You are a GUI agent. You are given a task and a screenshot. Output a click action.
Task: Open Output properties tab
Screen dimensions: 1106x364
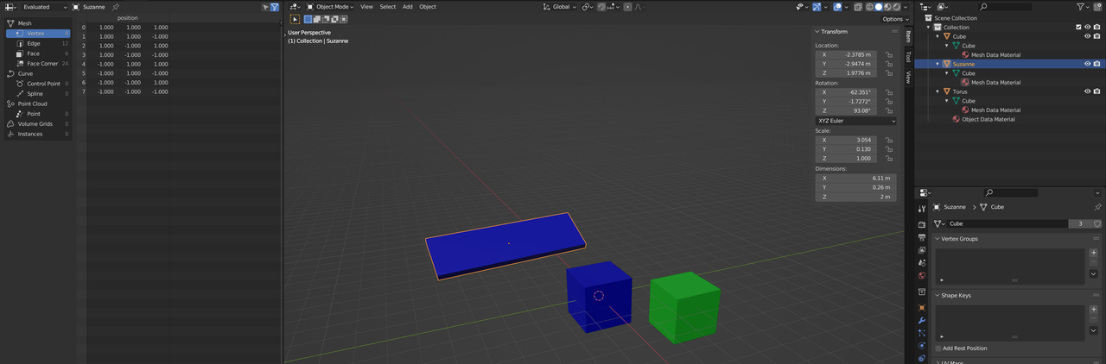coord(922,237)
